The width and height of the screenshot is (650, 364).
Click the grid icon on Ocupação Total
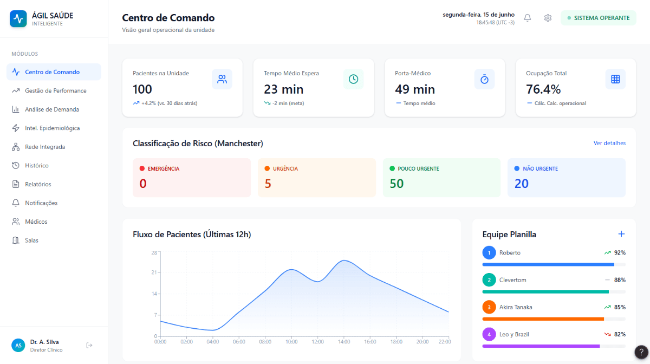[x=615, y=79]
